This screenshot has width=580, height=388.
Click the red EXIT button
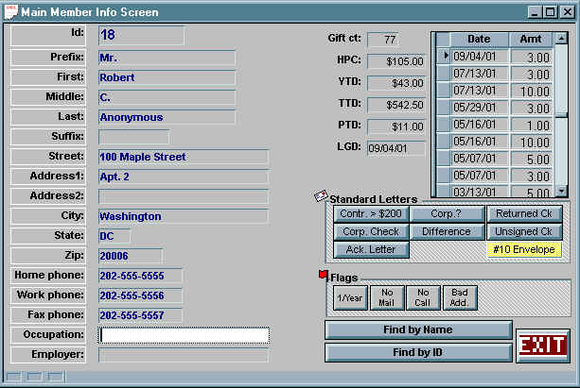click(542, 346)
